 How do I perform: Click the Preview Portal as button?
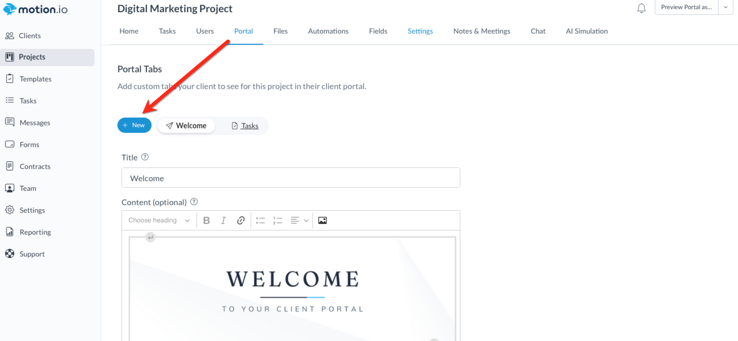[686, 7]
